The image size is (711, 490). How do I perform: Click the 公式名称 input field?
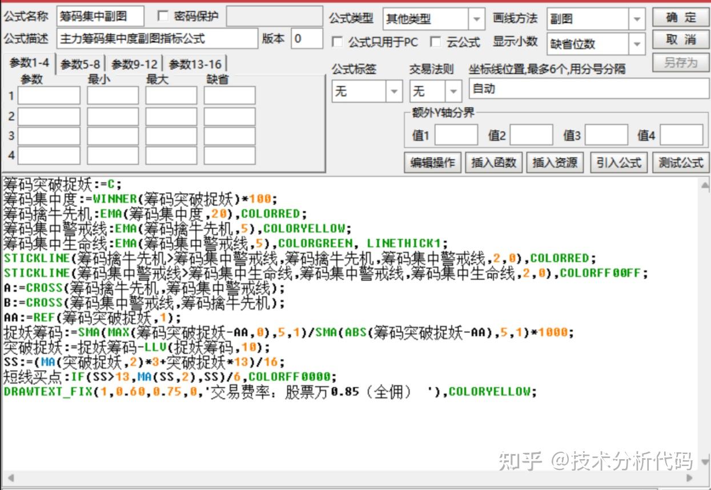click(x=101, y=16)
